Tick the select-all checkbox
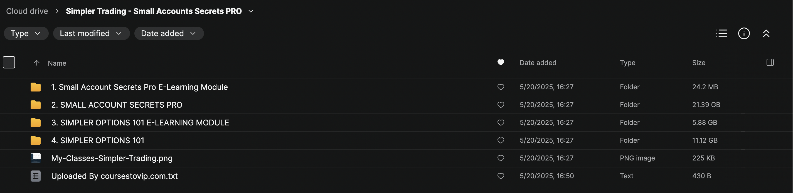 9,63
